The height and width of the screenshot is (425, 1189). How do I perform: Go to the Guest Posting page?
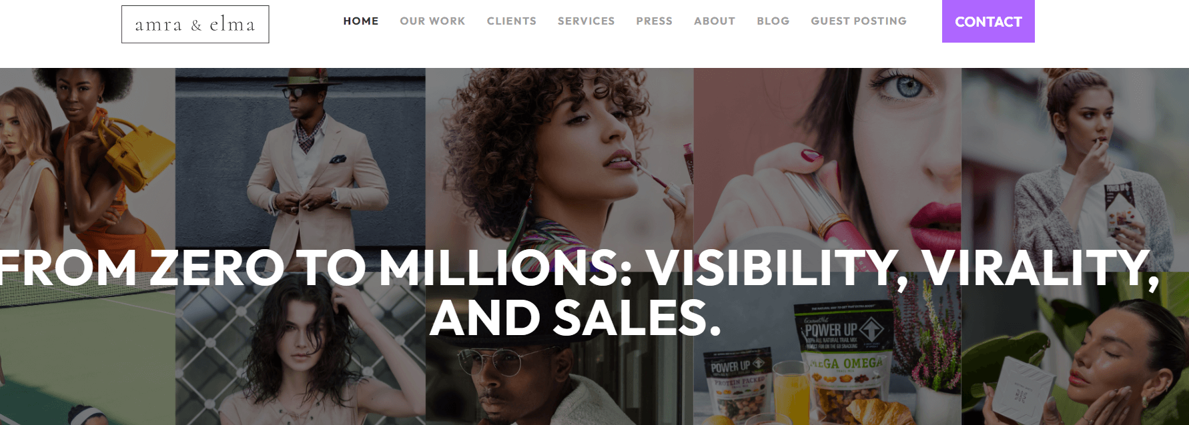859,21
